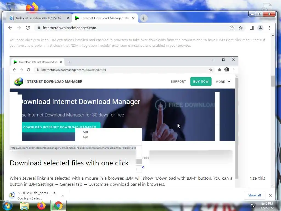Click the embedded Download Internet Download Manager tab
The image size is (281, 211).
click(38, 62)
